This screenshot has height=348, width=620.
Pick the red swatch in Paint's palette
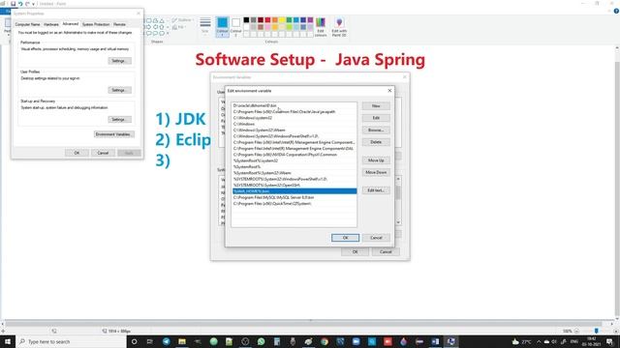click(x=267, y=19)
